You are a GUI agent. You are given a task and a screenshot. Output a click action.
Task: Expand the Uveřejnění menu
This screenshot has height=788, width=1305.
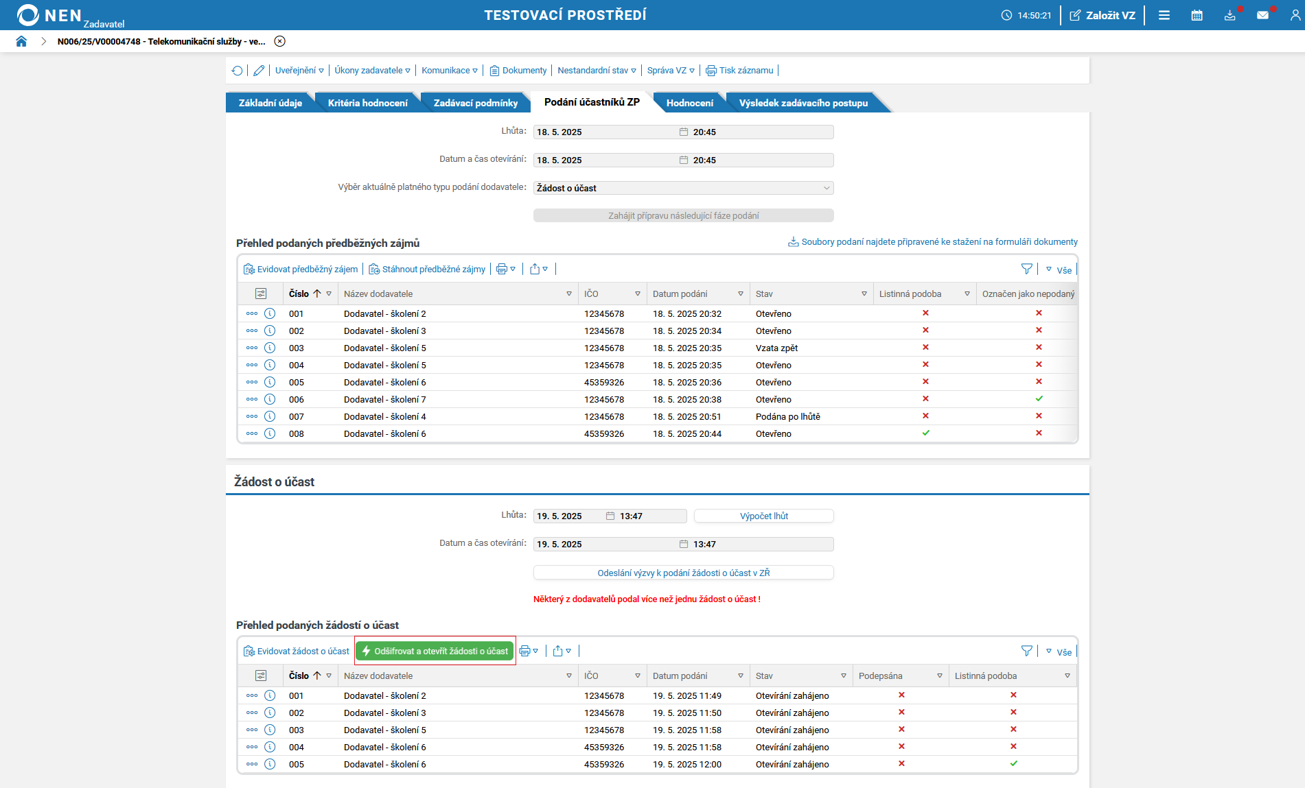[299, 71]
